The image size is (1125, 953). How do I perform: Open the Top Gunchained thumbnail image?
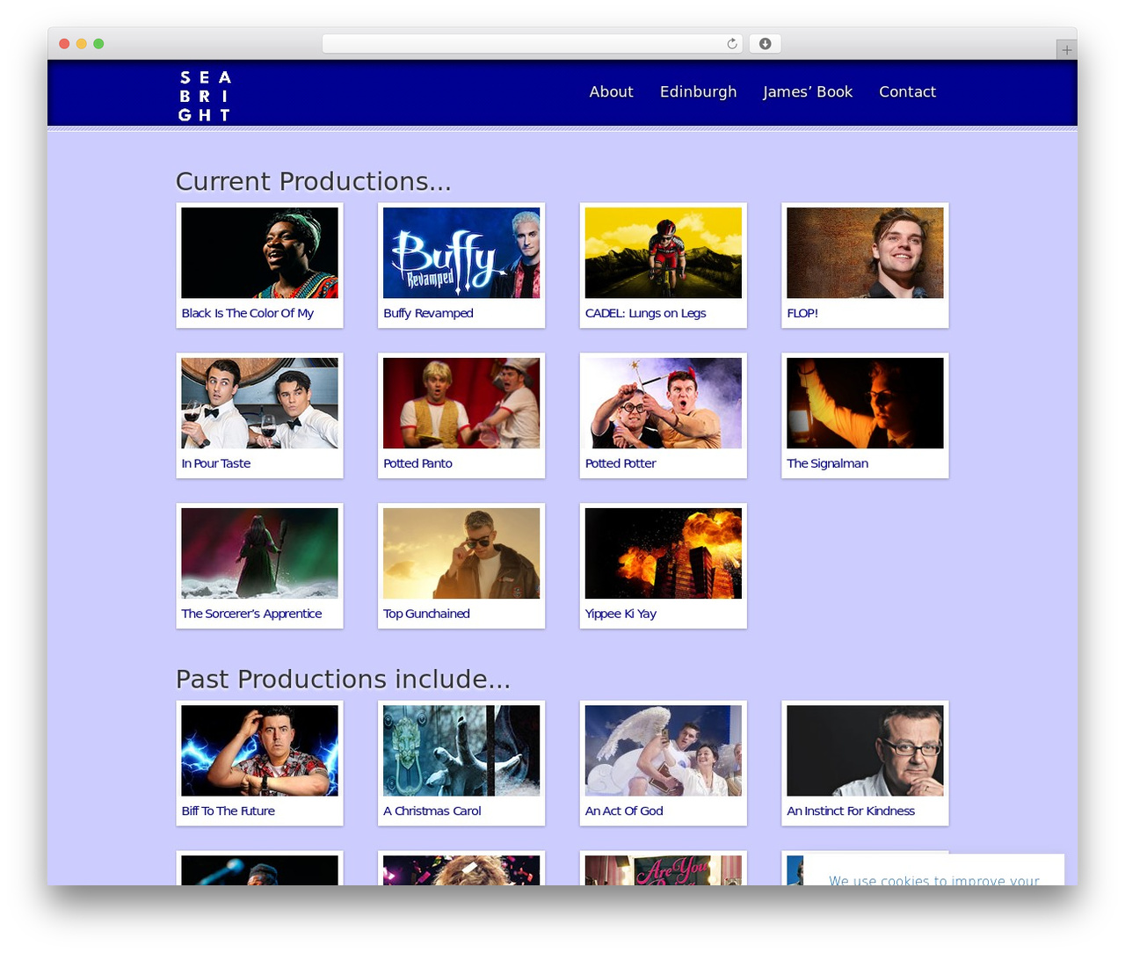click(x=461, y=554)
